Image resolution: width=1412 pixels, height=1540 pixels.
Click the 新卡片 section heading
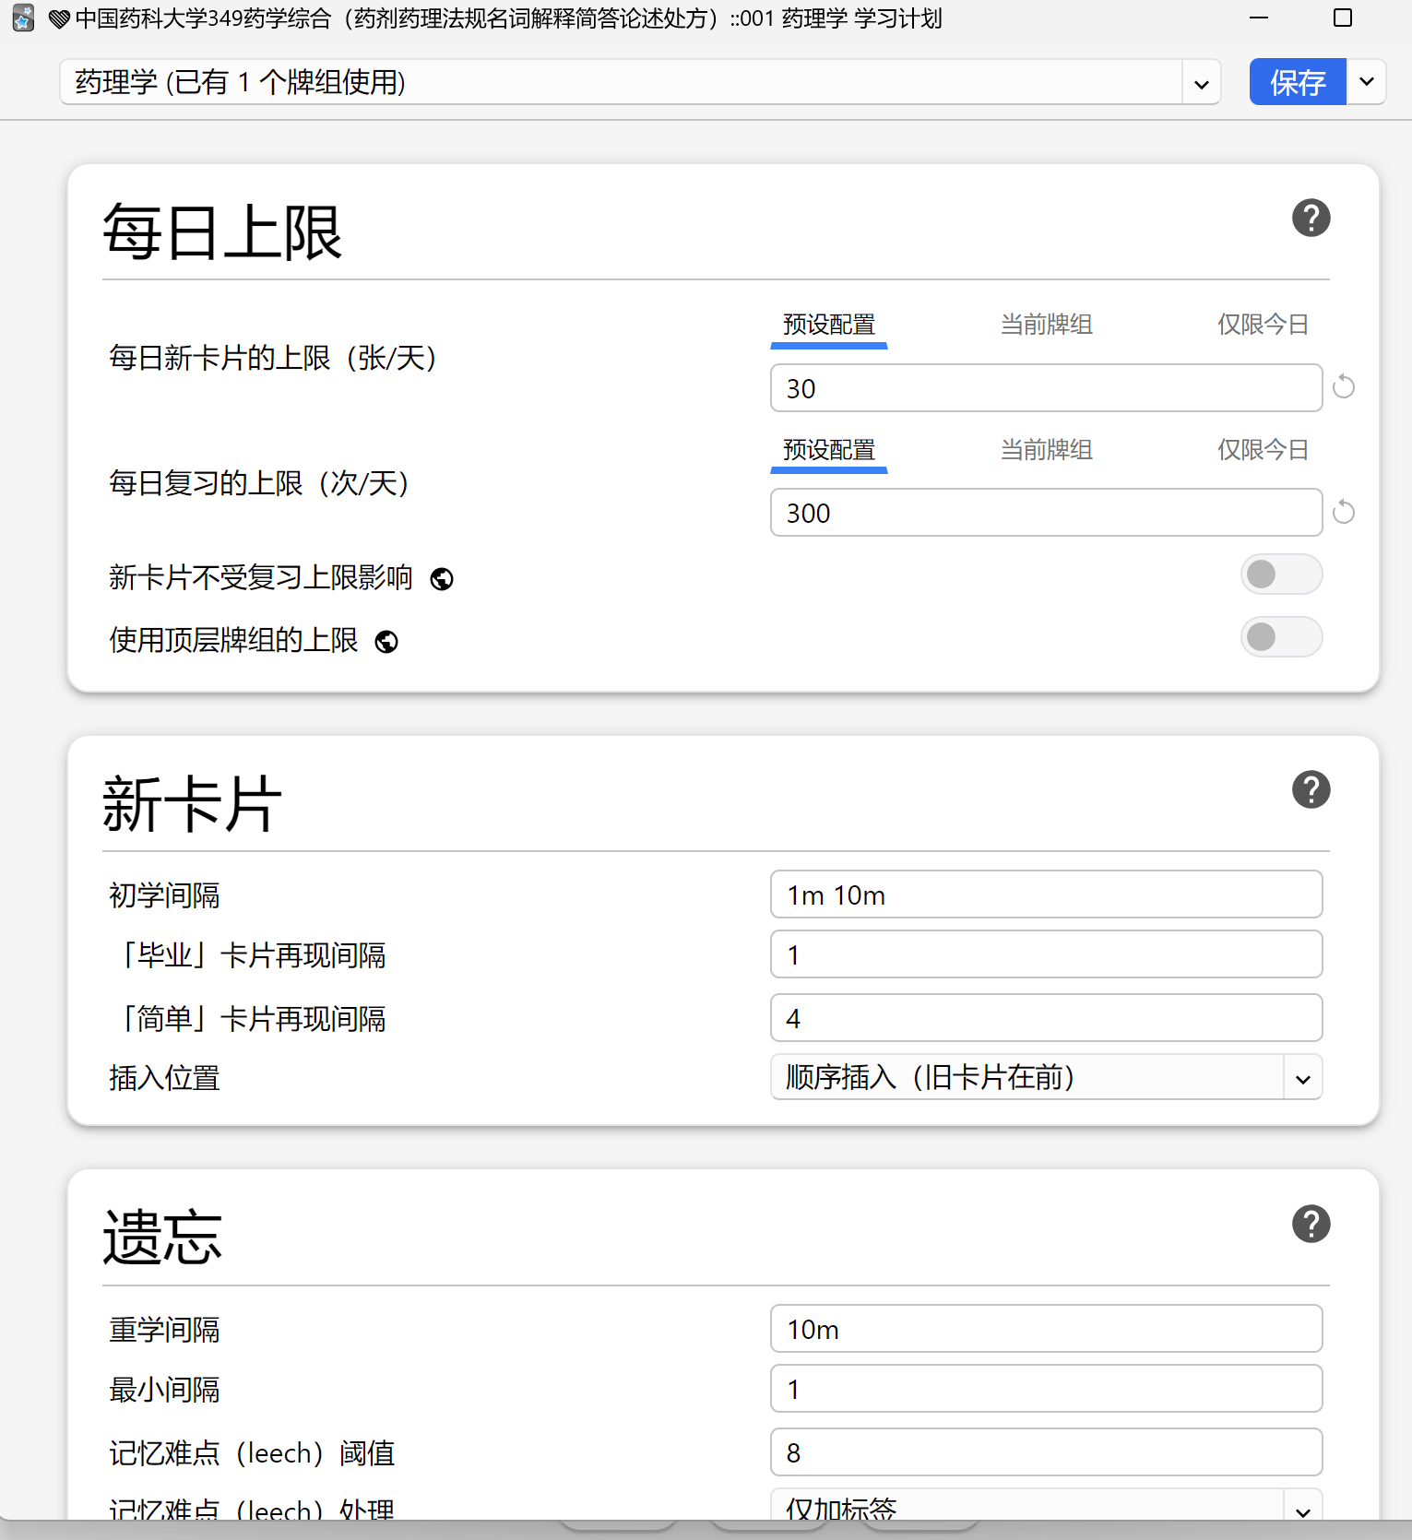point(192,804)
